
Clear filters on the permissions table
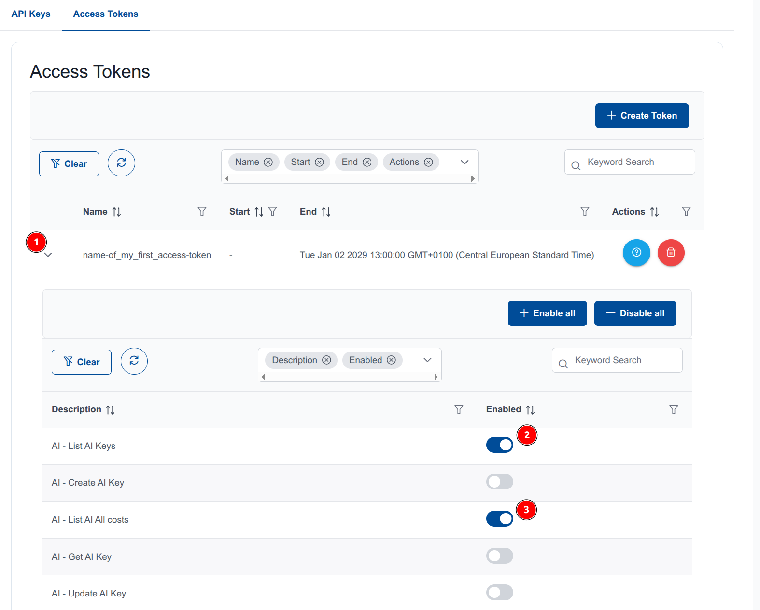[x=82, y=362]
